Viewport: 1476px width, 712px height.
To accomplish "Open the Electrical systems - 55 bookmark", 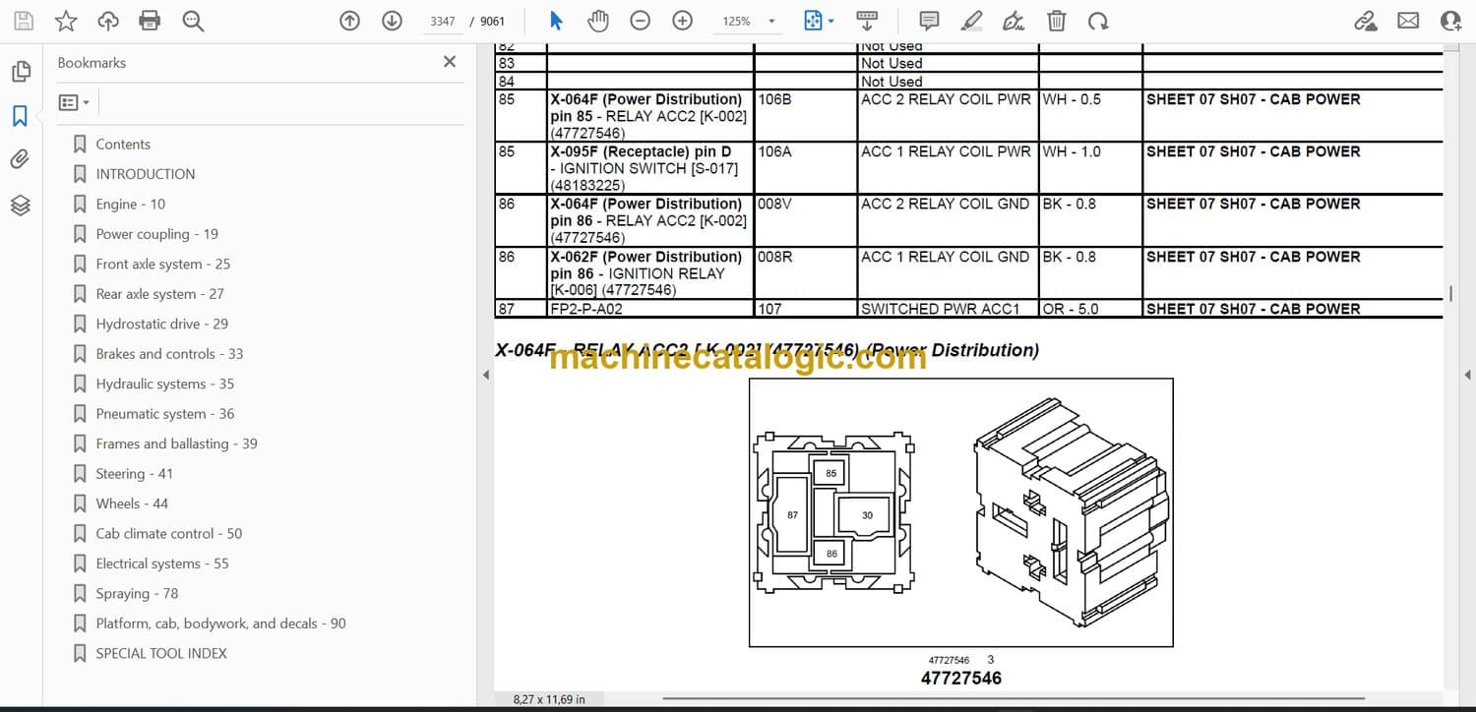I will pyautogui.click(x=162, y=564).
